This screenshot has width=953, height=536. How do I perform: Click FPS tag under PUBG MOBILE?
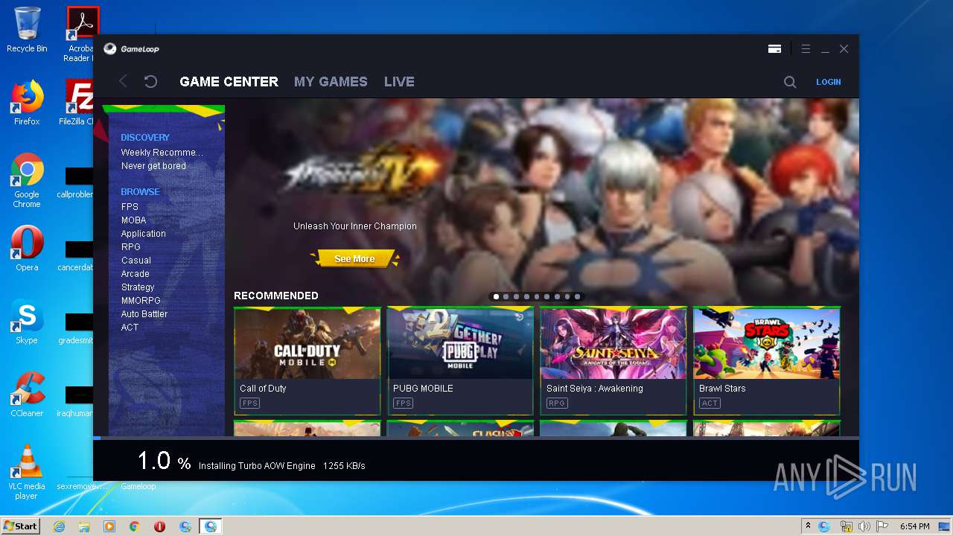[403, 403]
